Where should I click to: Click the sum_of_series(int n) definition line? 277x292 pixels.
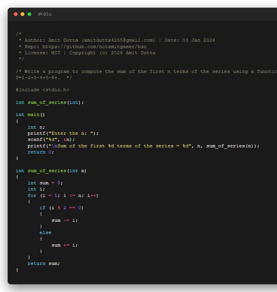click(x=51, y=171)
